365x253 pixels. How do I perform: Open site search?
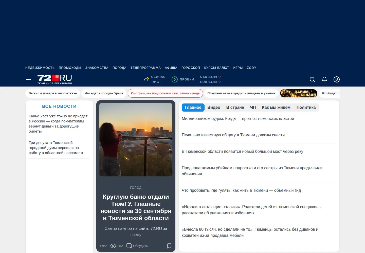click(312, 79)
